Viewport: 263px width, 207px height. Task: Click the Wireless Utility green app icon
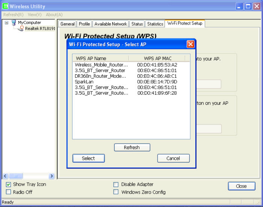click(5, 6)
